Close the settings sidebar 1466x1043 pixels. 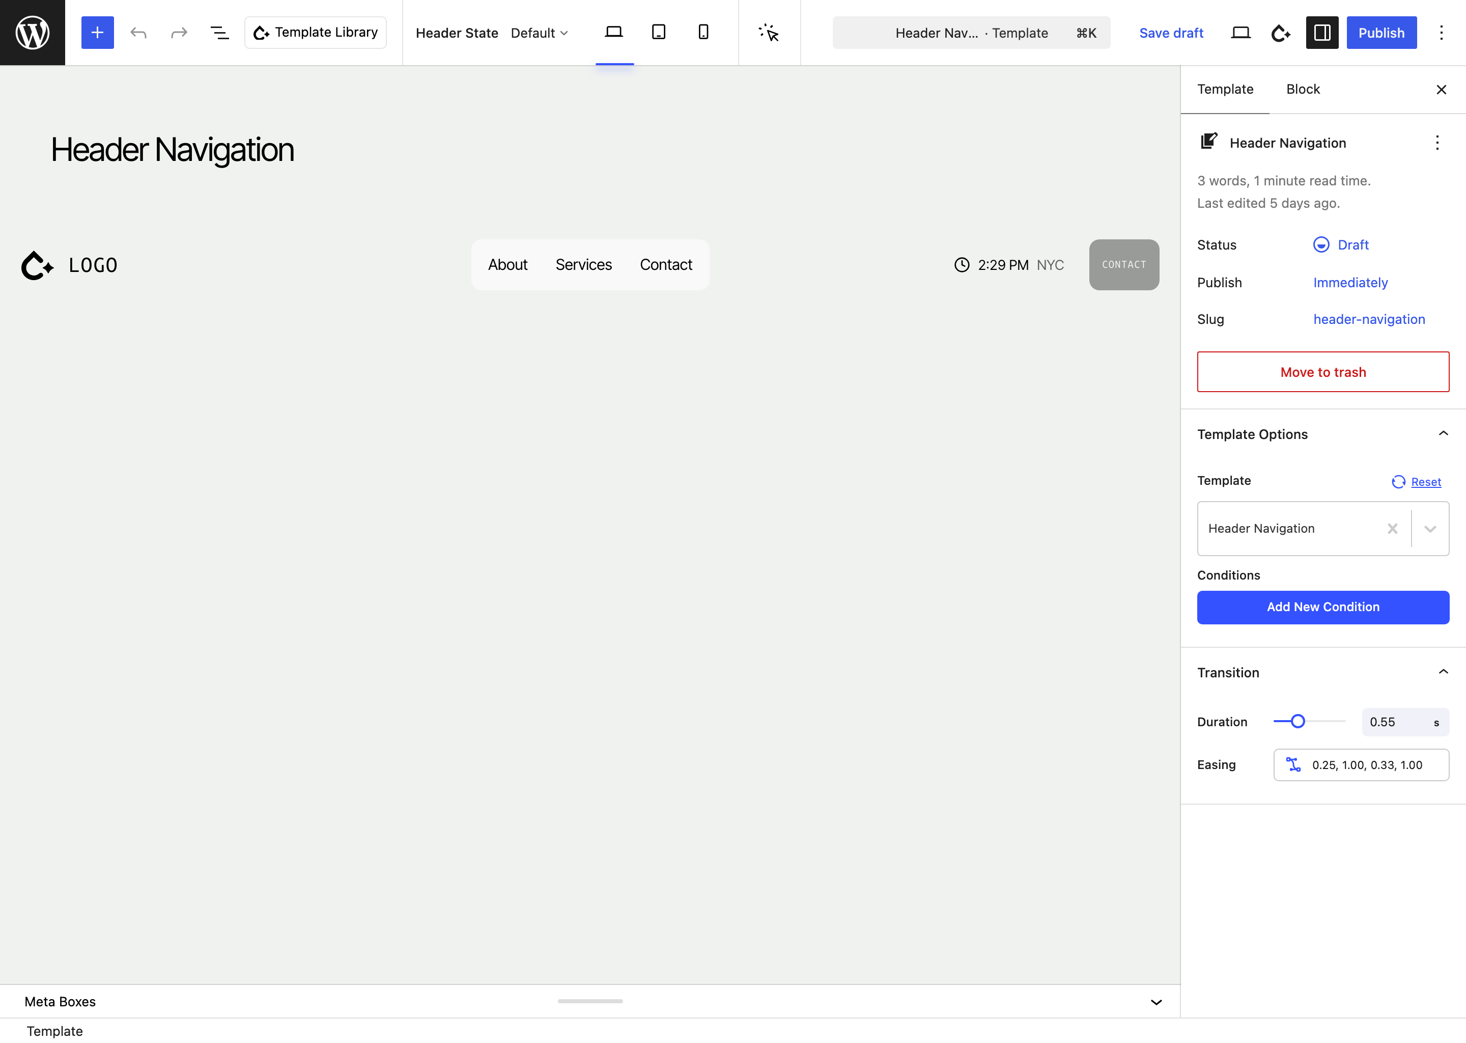tap(1441, 89)
